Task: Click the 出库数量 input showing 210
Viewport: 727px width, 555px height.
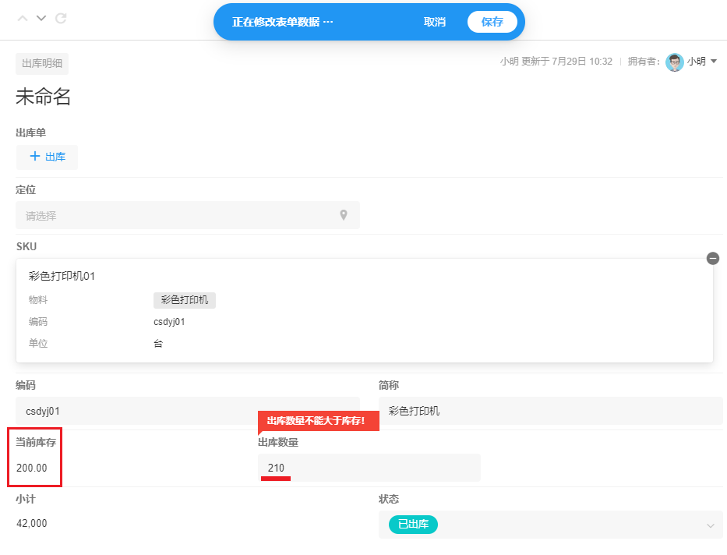Action: tap(369, 468)
